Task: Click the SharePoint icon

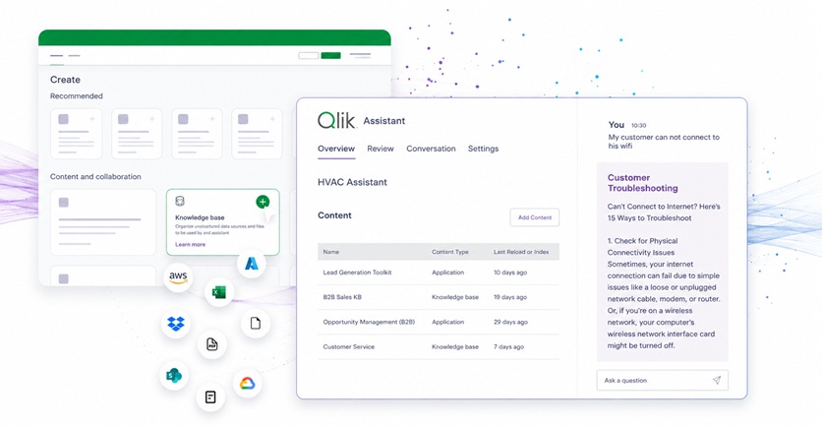Action: [174, 376]
